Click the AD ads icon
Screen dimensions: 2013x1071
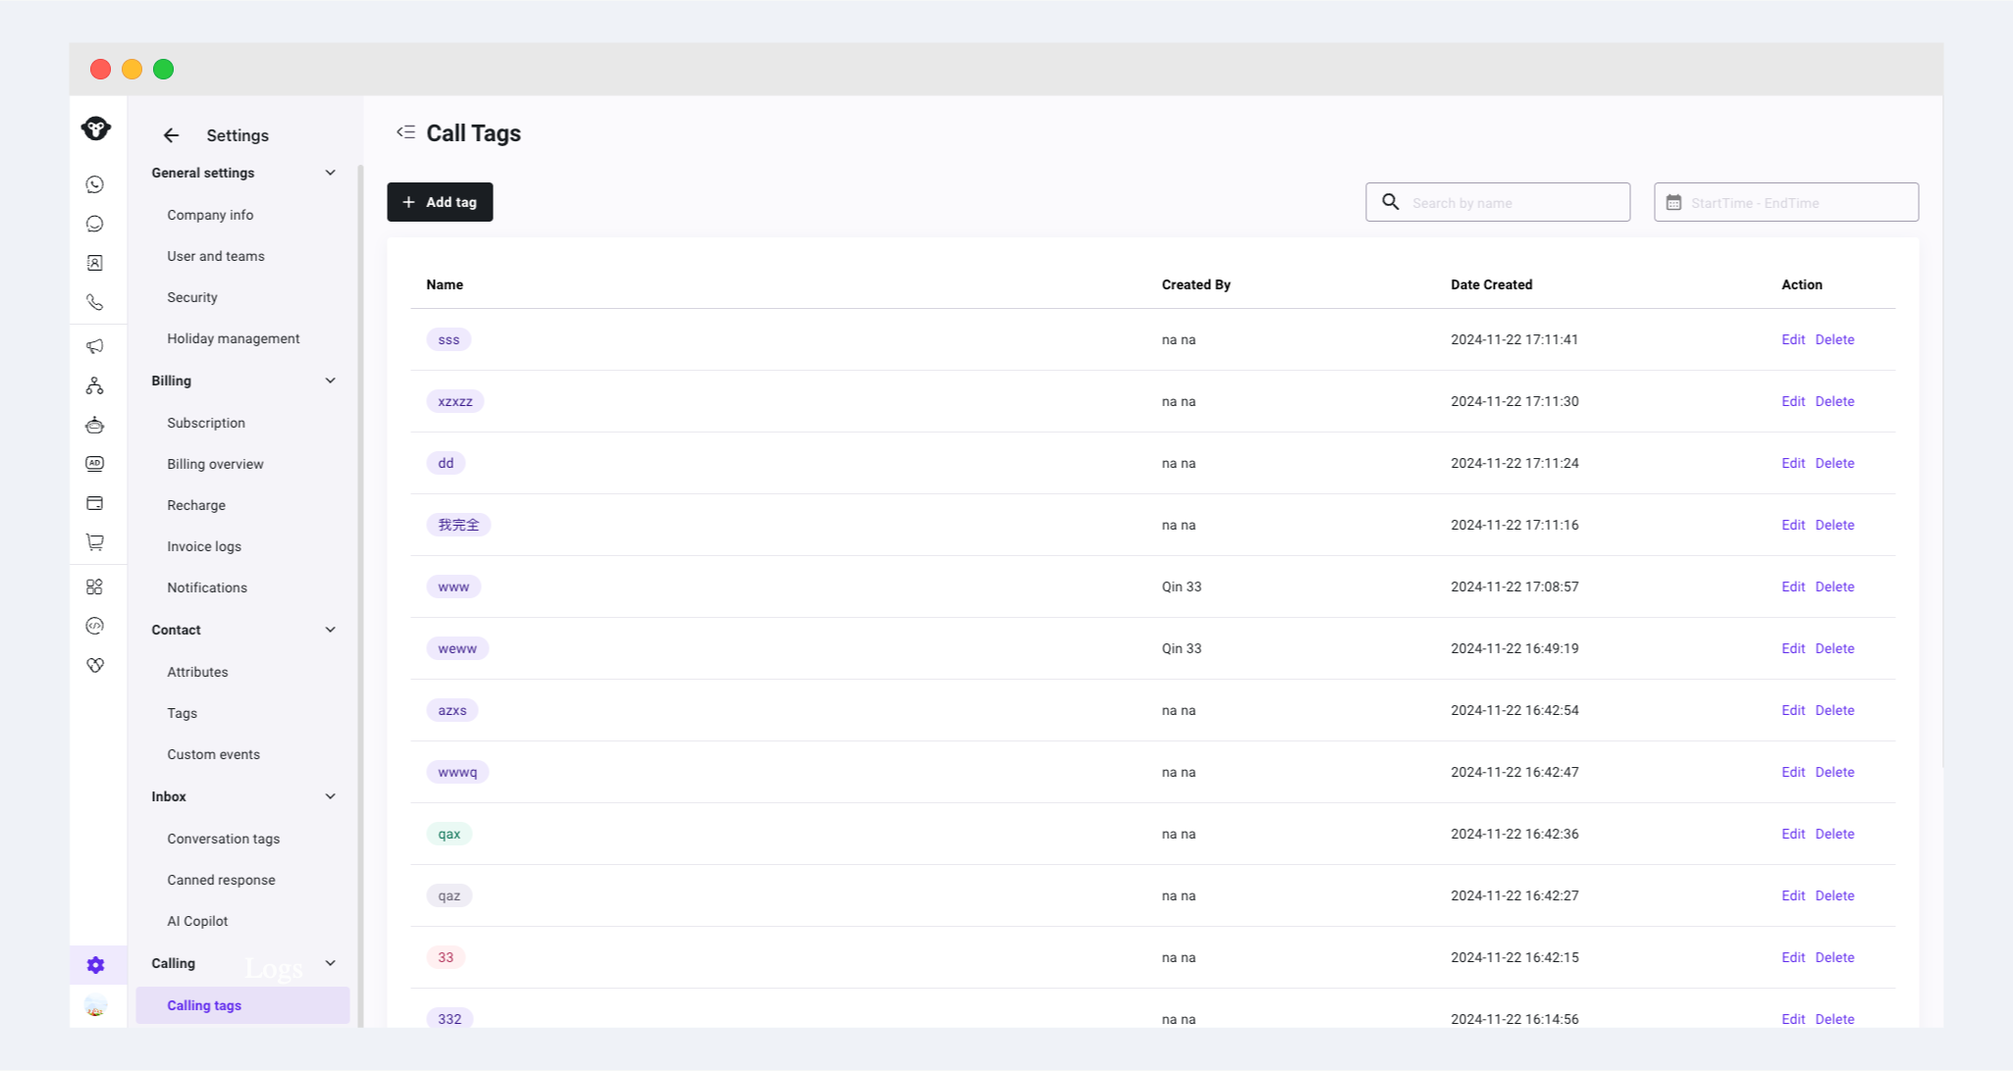pyautogui.click(x=95, y=464)
